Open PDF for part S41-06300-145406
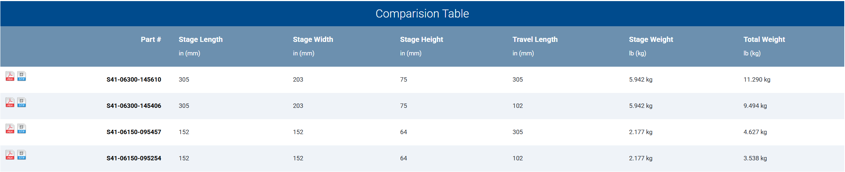This screenshot has height=172, width=845. [x=10, y=102]
